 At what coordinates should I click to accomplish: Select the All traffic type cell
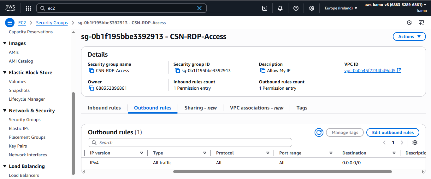(x=162, y=163)
